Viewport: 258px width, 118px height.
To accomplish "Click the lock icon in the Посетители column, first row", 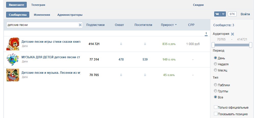I will (x=145, y=44).
